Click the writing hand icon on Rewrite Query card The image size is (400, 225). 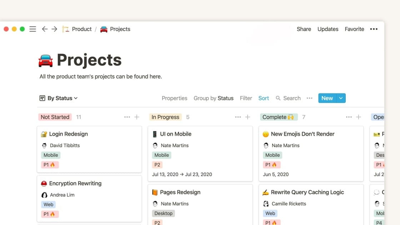pos(266,192)
